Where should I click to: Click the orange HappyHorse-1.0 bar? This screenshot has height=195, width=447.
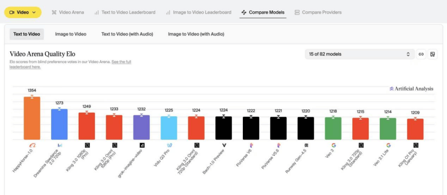pos(32,119)
